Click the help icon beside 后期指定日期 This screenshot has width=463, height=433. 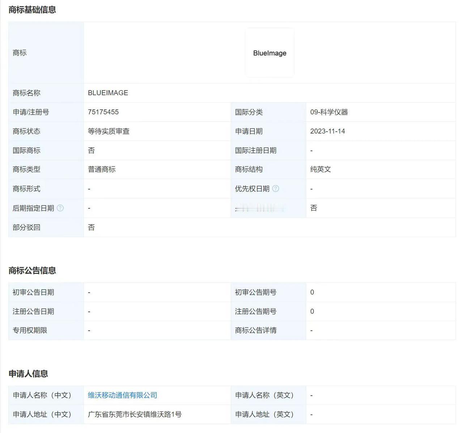tap(60, 208)
